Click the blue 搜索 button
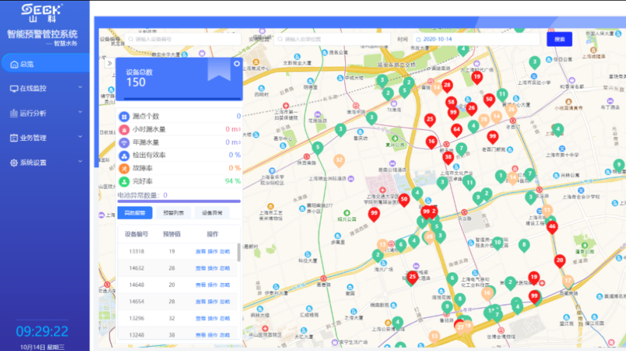Viewport: 626px width, 351px height. pyautogui.click(x=559, y=39)
